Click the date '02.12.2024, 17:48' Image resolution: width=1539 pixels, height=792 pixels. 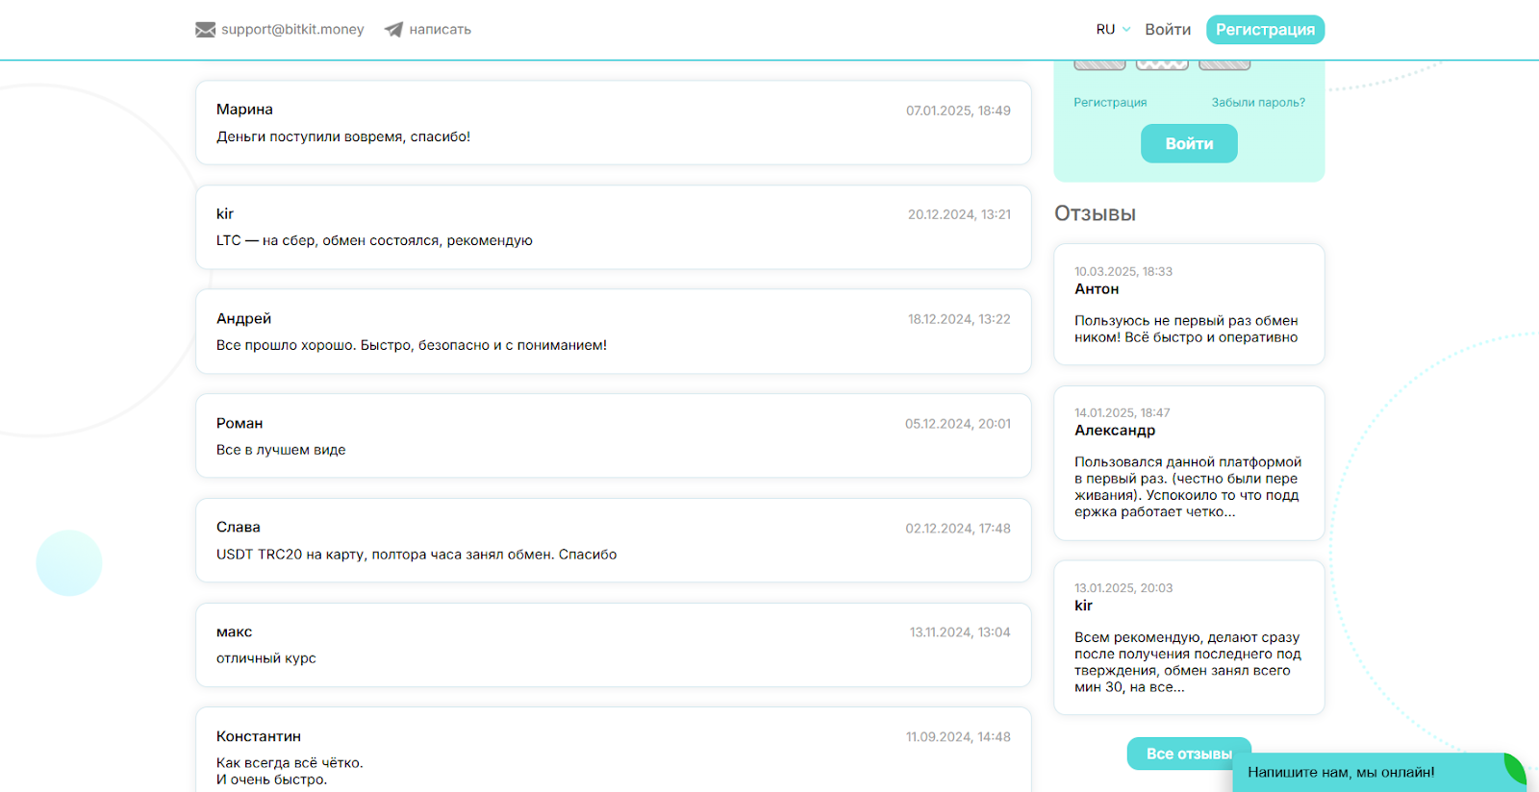958,529
